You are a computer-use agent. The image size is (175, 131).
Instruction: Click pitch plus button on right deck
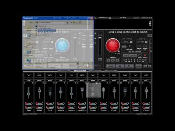click(x=149, y=66)
